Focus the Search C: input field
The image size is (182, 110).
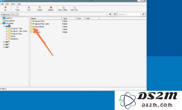tap(129, 14)
